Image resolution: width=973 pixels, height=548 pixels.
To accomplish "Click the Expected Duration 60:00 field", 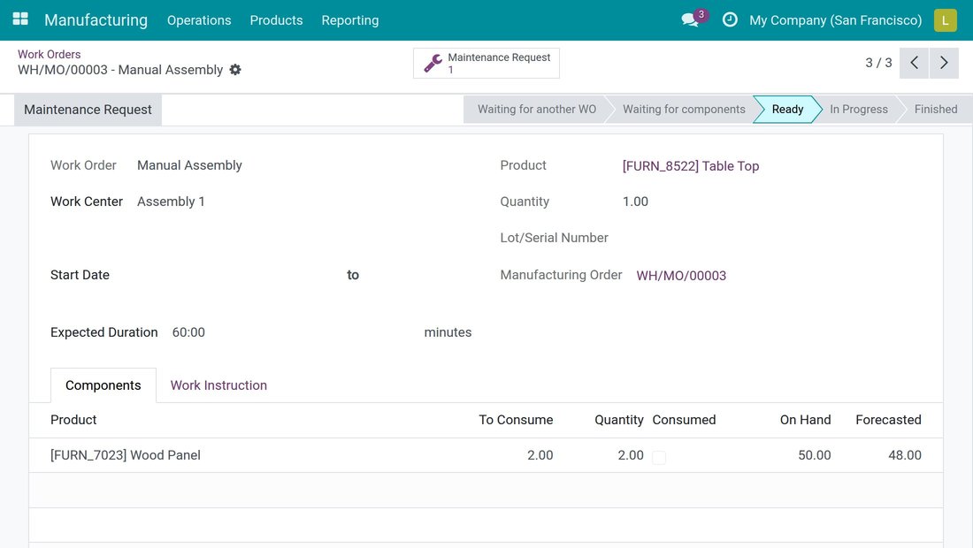I will [188, 332].
